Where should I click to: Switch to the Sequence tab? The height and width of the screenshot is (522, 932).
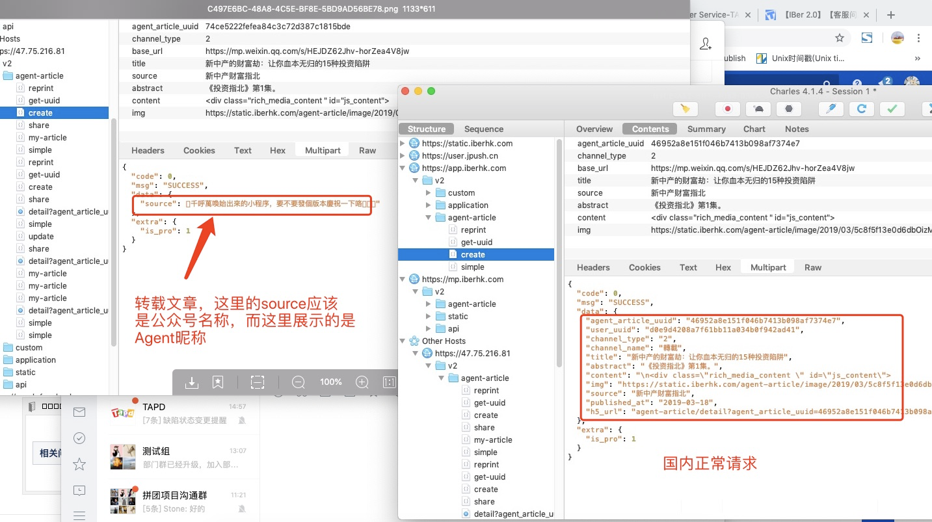[x=483, y=129]
